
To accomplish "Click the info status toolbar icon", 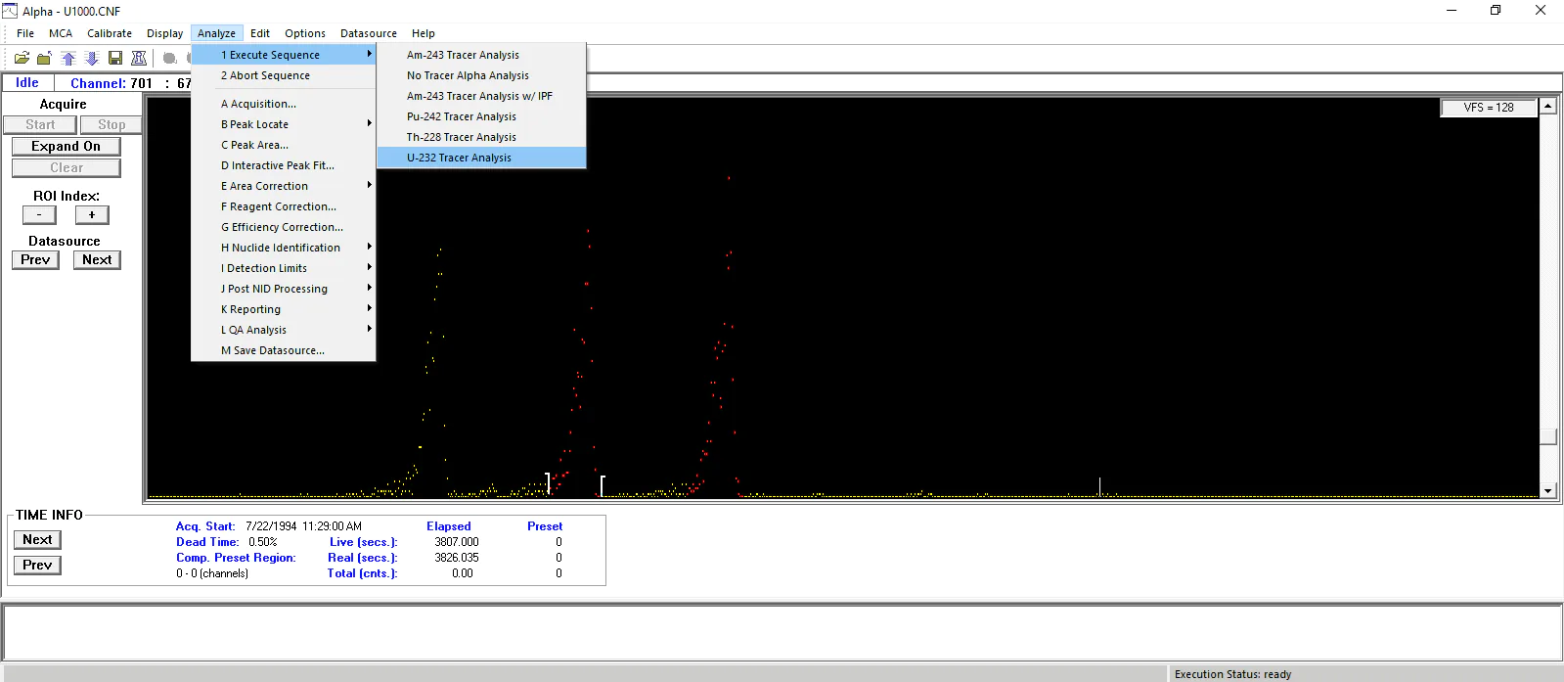I will pyautogui.click(x=139, y=58).
